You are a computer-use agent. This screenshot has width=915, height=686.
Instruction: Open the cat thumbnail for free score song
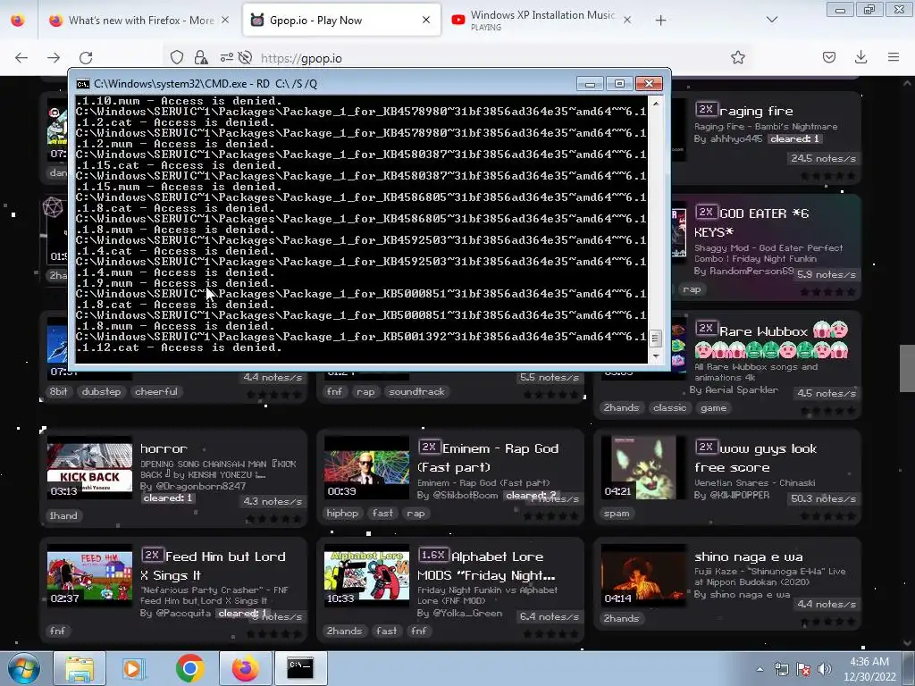coord(643,468)
